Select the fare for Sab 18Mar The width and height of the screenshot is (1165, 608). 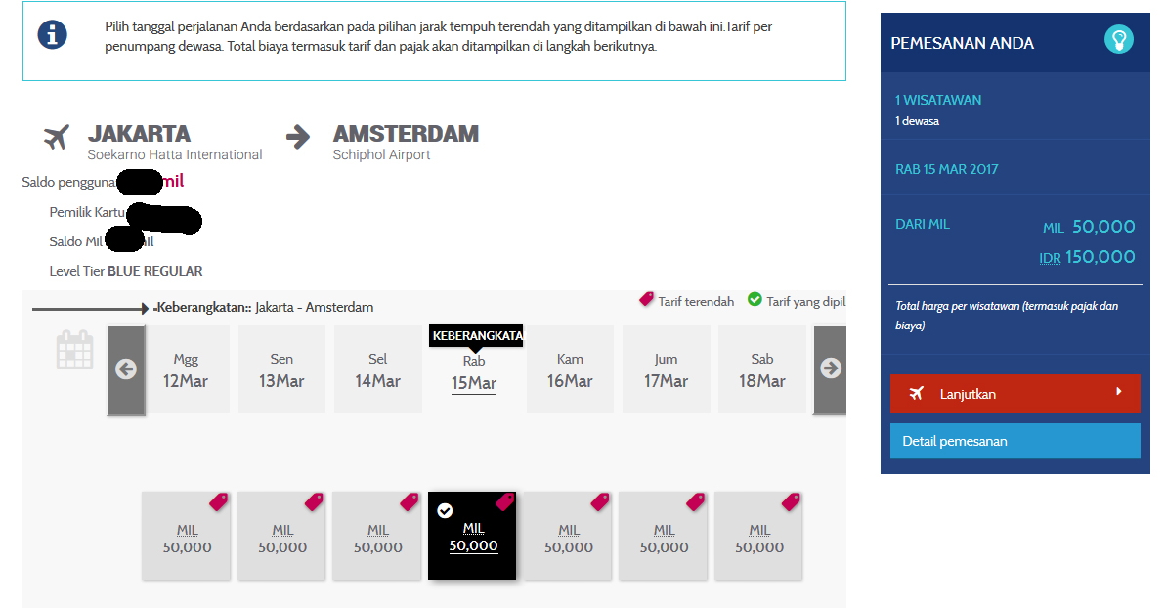759,536
